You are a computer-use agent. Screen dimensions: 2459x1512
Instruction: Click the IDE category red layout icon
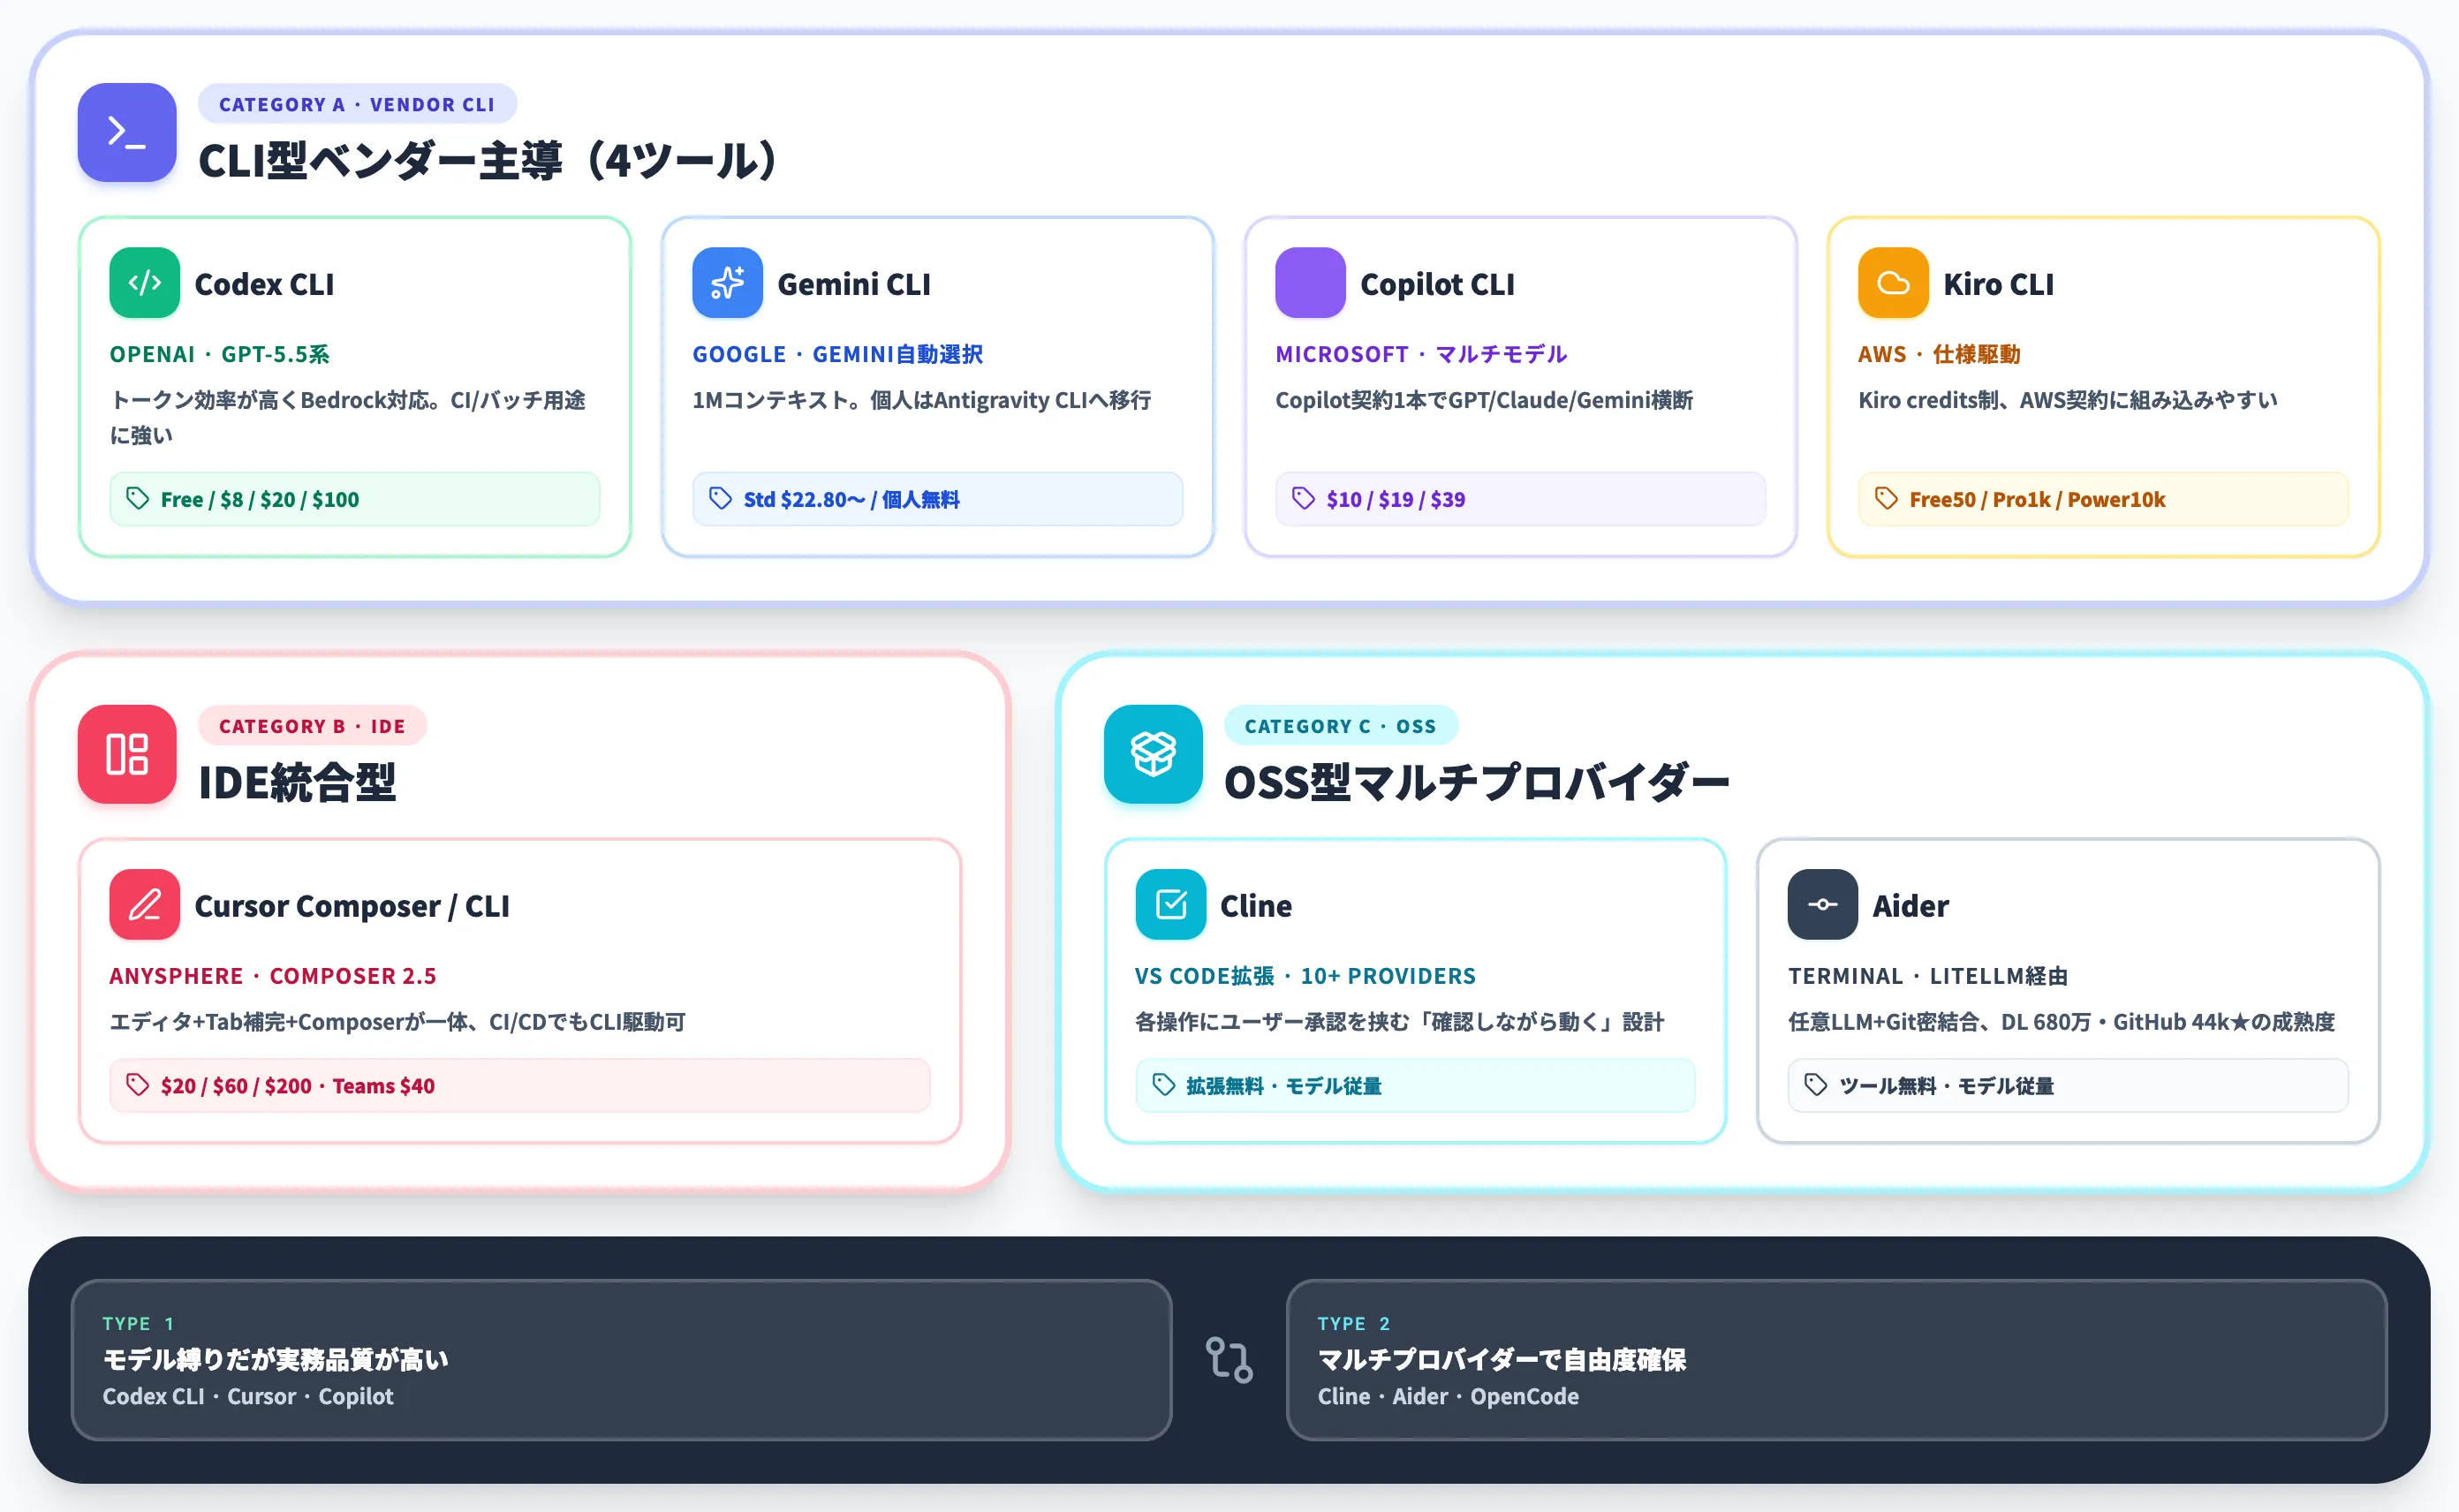click(127, 754)
